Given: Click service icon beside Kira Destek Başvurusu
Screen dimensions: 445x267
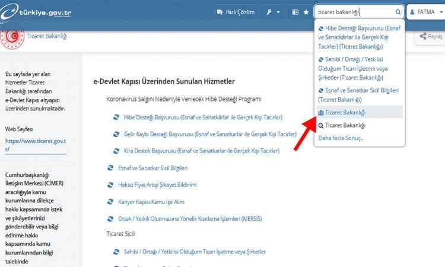Looking at the screenshot, I should point(116,151).
